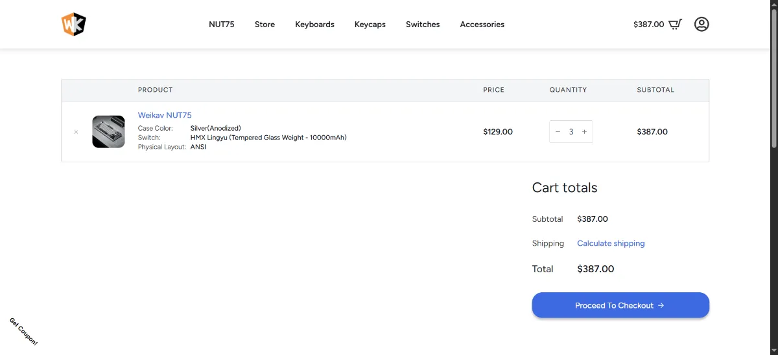
Task: Remove Weikav NUT75 from cart
Action: coord(76,132)
